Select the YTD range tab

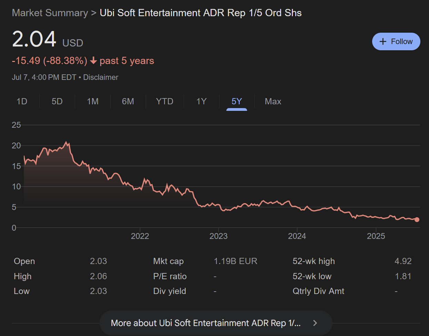(x=165, y=102)
